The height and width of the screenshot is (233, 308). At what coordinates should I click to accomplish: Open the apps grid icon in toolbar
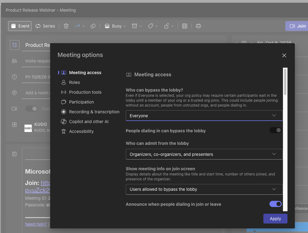185,26
